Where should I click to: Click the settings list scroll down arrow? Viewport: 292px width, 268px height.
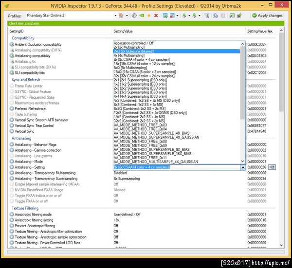[x=281, y=245]
